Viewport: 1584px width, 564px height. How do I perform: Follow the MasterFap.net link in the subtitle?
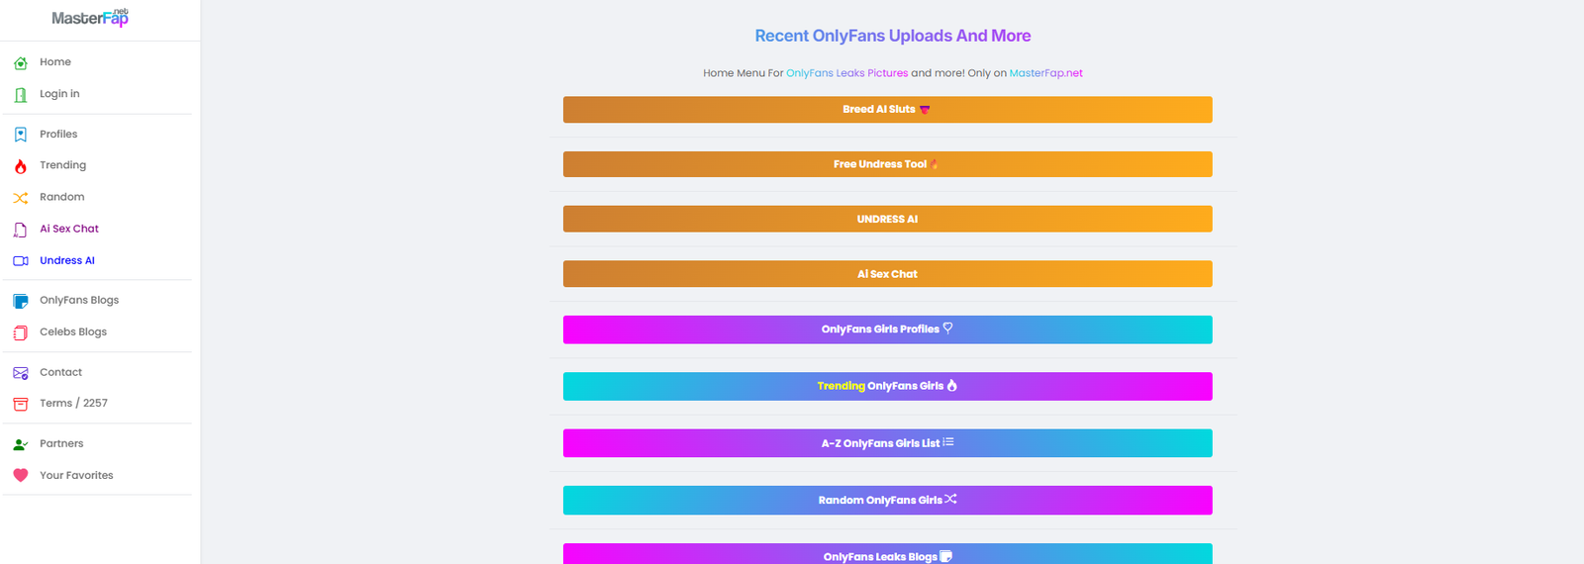pyautogui.click(x=1045, y=73)
